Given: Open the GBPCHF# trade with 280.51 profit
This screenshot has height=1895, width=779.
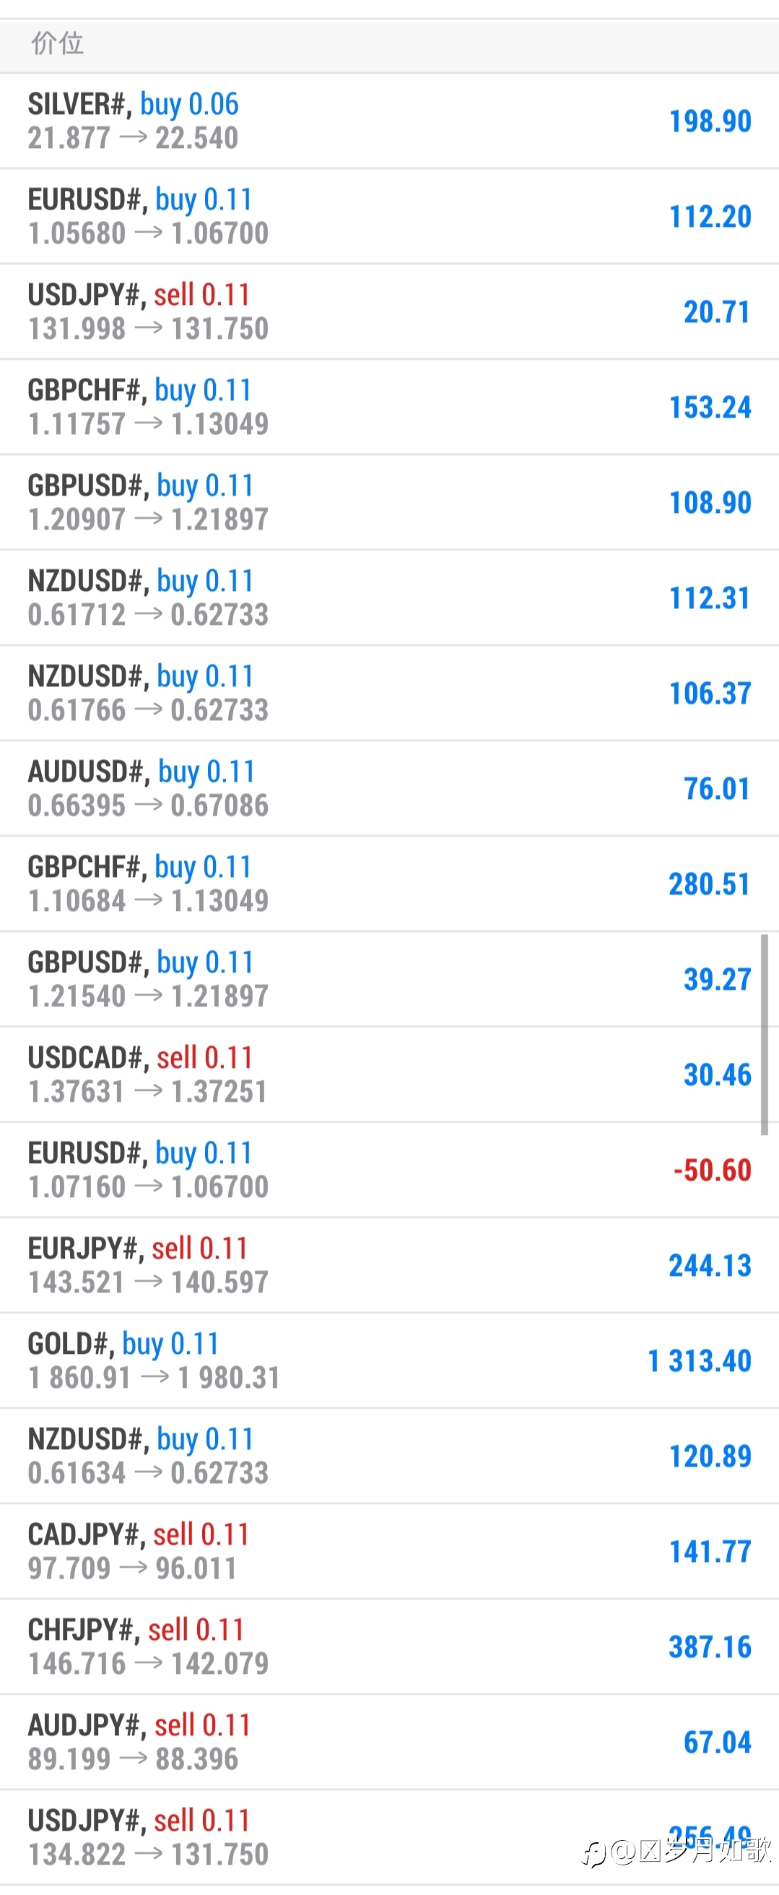Looking at the screenshot, I should [390, 884].
